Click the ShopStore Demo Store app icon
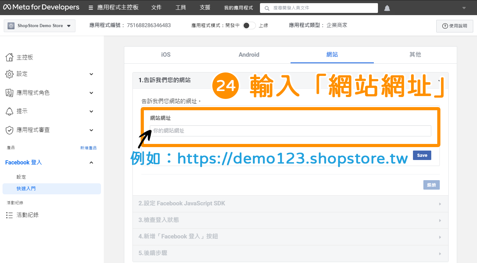 (x=11, y=26)
